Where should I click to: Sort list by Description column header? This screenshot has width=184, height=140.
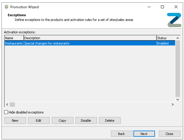pos(90,38)
